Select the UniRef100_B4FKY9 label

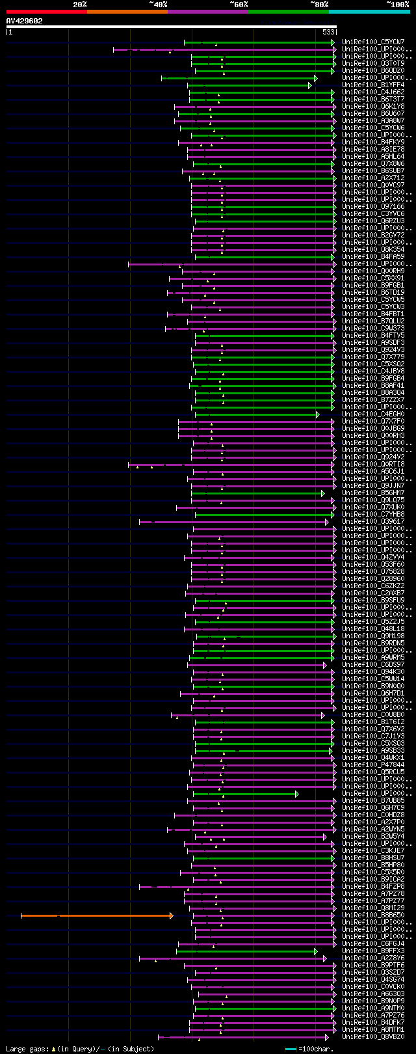coord(373,142)
